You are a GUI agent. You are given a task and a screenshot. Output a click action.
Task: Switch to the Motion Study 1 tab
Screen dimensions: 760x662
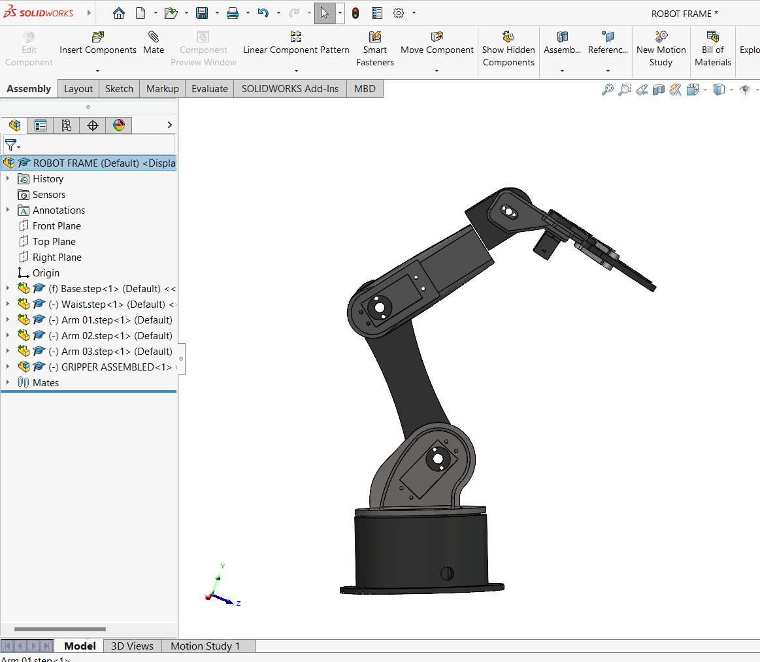(x=205, y=646)
